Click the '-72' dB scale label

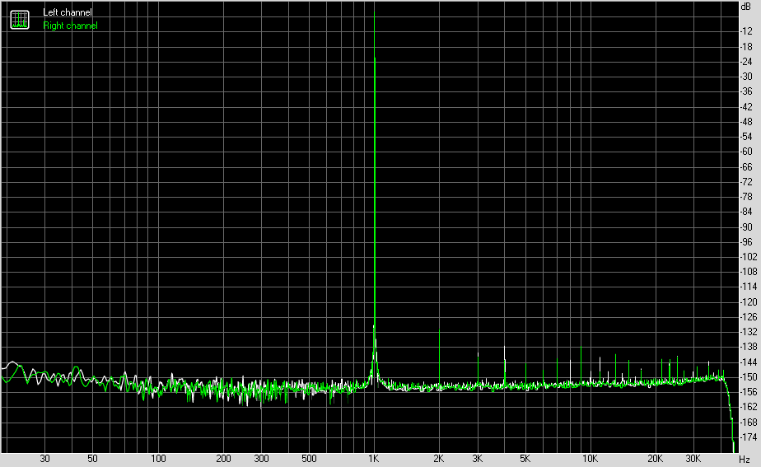point(746,182)
